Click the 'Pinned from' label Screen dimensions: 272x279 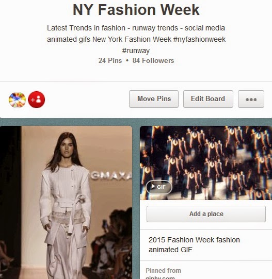[163, 270]
